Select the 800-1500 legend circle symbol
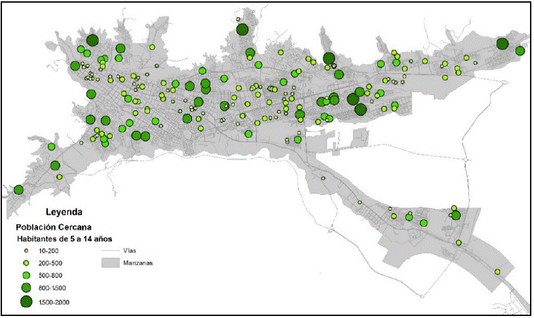Image resolution: width=534 pixels, height=318 pixels. pos(26,287)
